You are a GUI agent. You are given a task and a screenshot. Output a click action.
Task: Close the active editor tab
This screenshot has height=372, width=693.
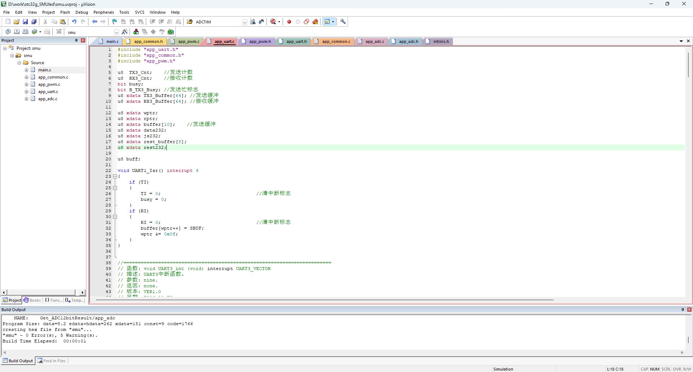point(688,41)
